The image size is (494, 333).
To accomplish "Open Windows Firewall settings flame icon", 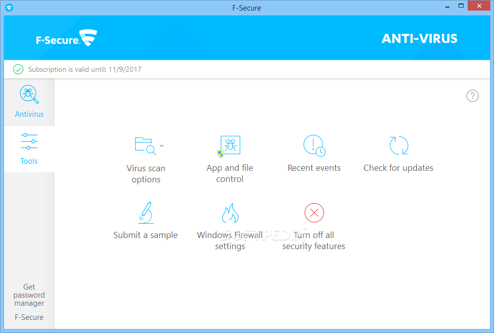I will click(x=230, y=213).
